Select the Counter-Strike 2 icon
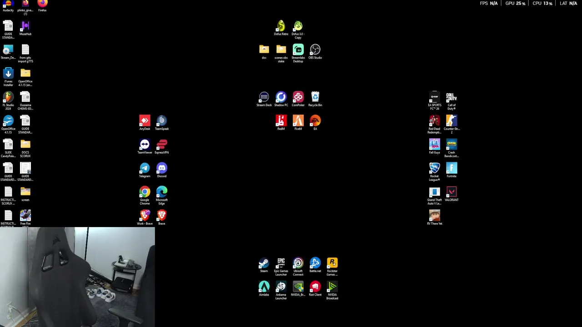The height and width of the screenshot is (327, 582). (452, 124)
